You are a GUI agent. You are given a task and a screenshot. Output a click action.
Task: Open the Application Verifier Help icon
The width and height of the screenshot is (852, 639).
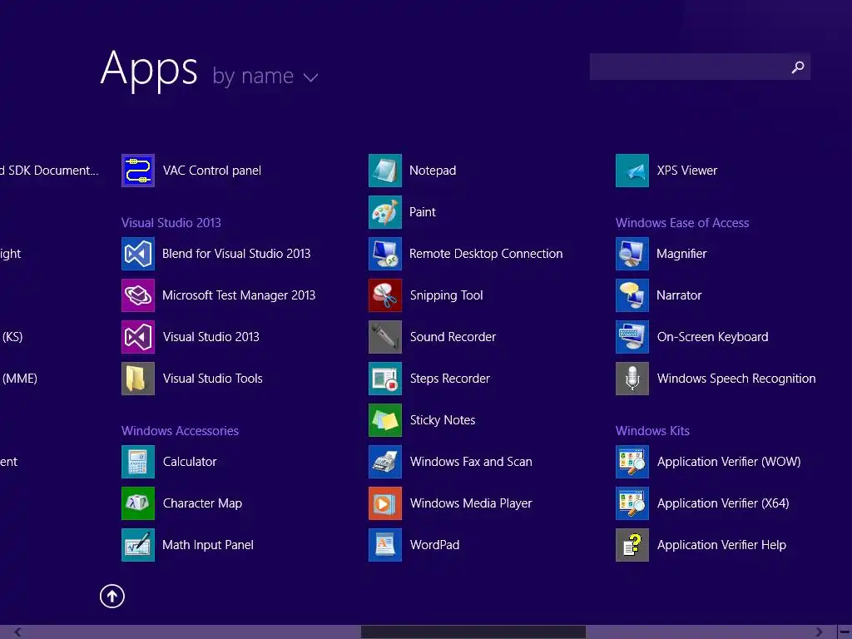[x=632, y=545]
